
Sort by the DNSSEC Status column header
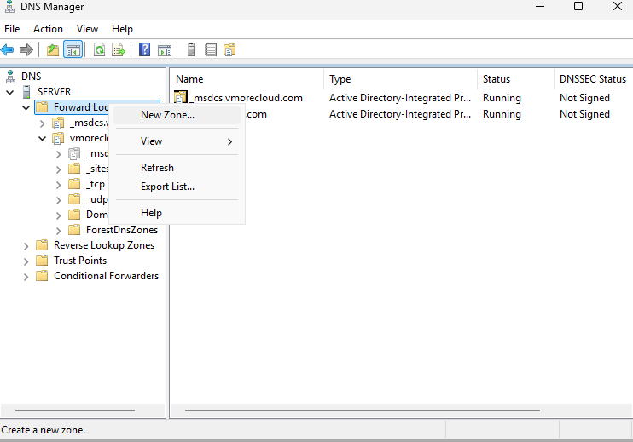point(593,79)
